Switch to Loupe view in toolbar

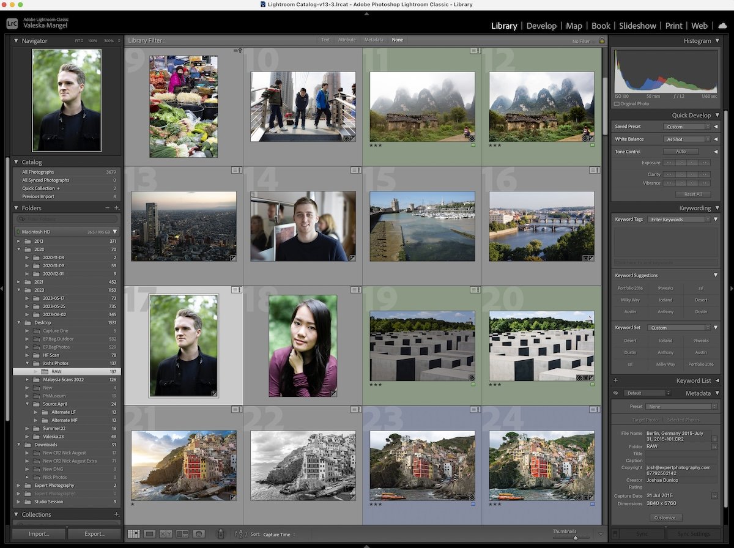pos(149,534)
